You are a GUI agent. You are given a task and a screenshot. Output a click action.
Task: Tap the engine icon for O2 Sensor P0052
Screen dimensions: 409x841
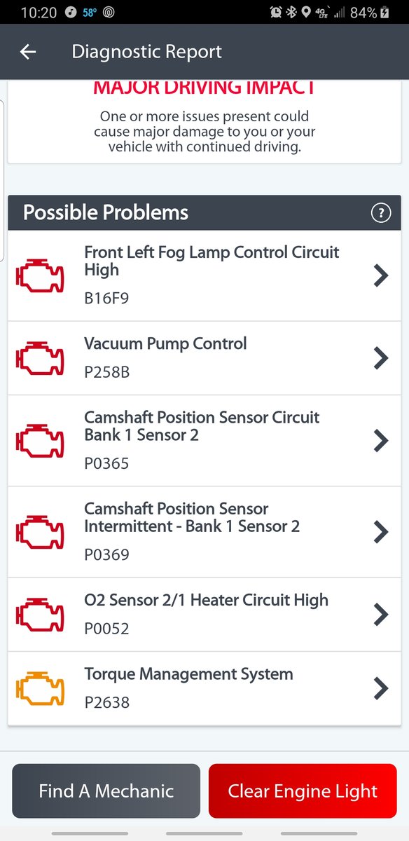tap(40, 614)
